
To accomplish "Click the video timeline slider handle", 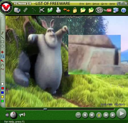I will (x=45, y=109).
